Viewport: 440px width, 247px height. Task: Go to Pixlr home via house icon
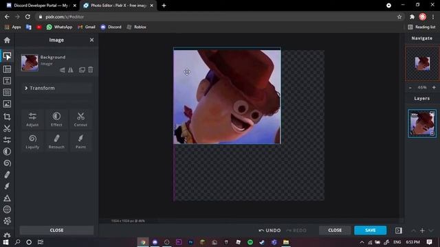tap(7, 40)
